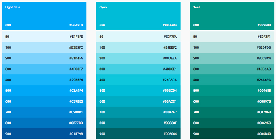The image size is (276, 140).
Task: Click the Teal 200 swatch #80CBC4
Action: [232, 58]
